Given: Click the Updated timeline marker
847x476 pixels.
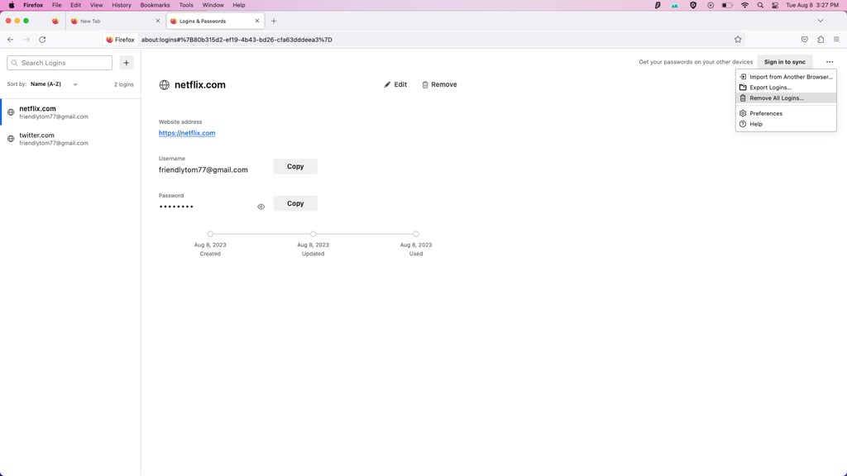Looking at the screenshot, I should 313,234.
